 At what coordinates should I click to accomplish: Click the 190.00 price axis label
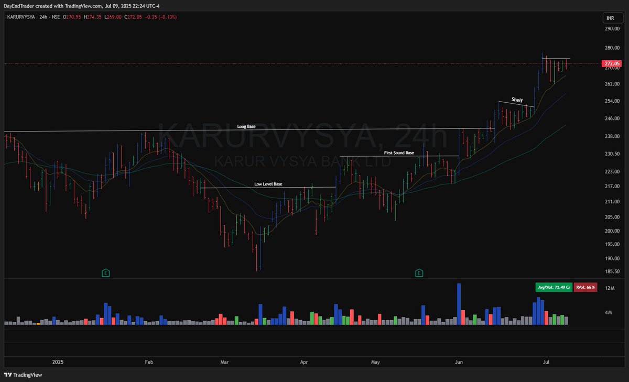[x=612, y=258]
